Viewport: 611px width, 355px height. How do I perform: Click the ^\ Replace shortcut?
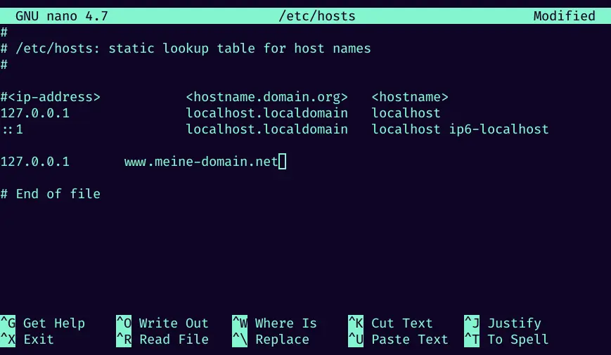[271, 340]
